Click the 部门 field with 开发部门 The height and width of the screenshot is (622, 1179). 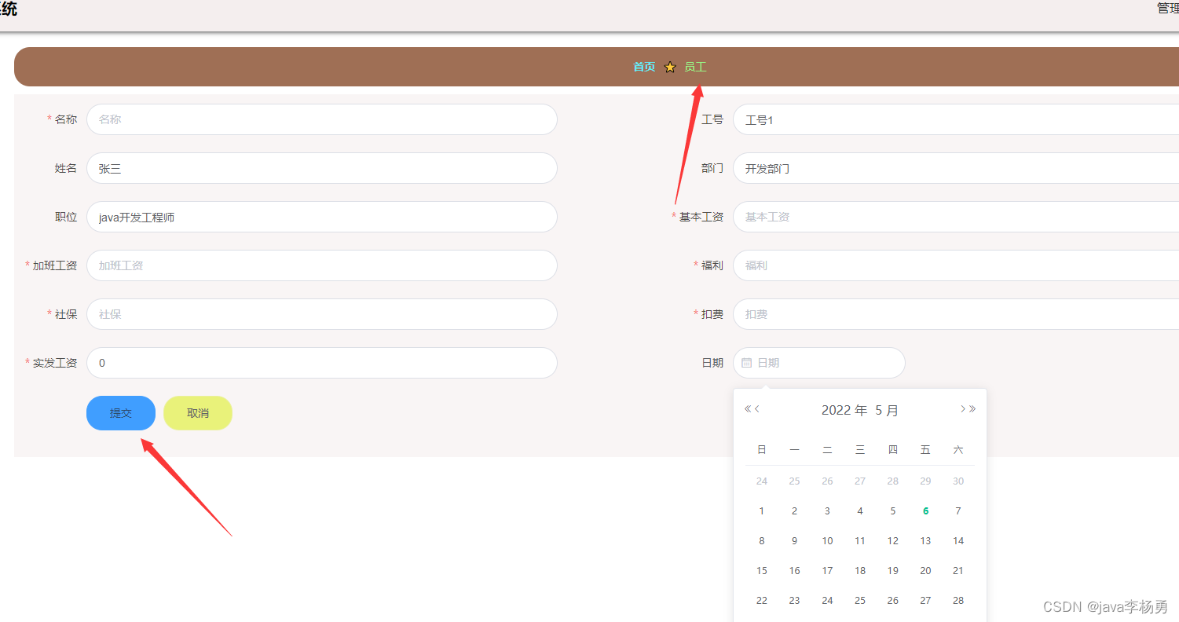point(956,168)
